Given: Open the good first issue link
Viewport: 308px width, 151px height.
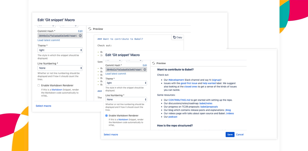Looking at the screenshot, I should (x=189, y=83).
